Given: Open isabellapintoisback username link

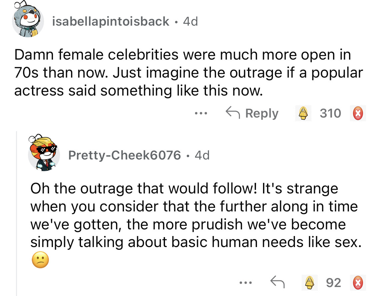Looking at the screenshot, I should click(x=111, y=22).
